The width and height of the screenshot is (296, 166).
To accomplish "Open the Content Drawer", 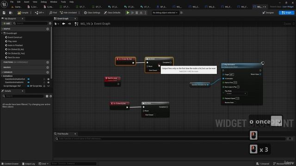I will click(10, 164).
